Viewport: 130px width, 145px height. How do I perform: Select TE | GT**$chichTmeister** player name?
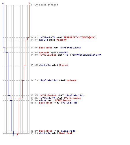click(83, 55)
